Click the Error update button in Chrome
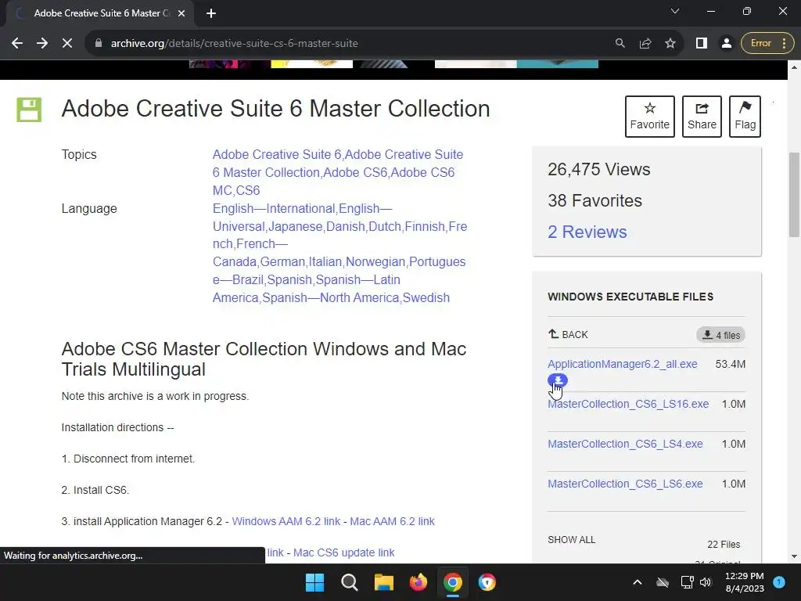Viewport: 801px width, 601px height. pyautogui.click(x=767, y=44)
